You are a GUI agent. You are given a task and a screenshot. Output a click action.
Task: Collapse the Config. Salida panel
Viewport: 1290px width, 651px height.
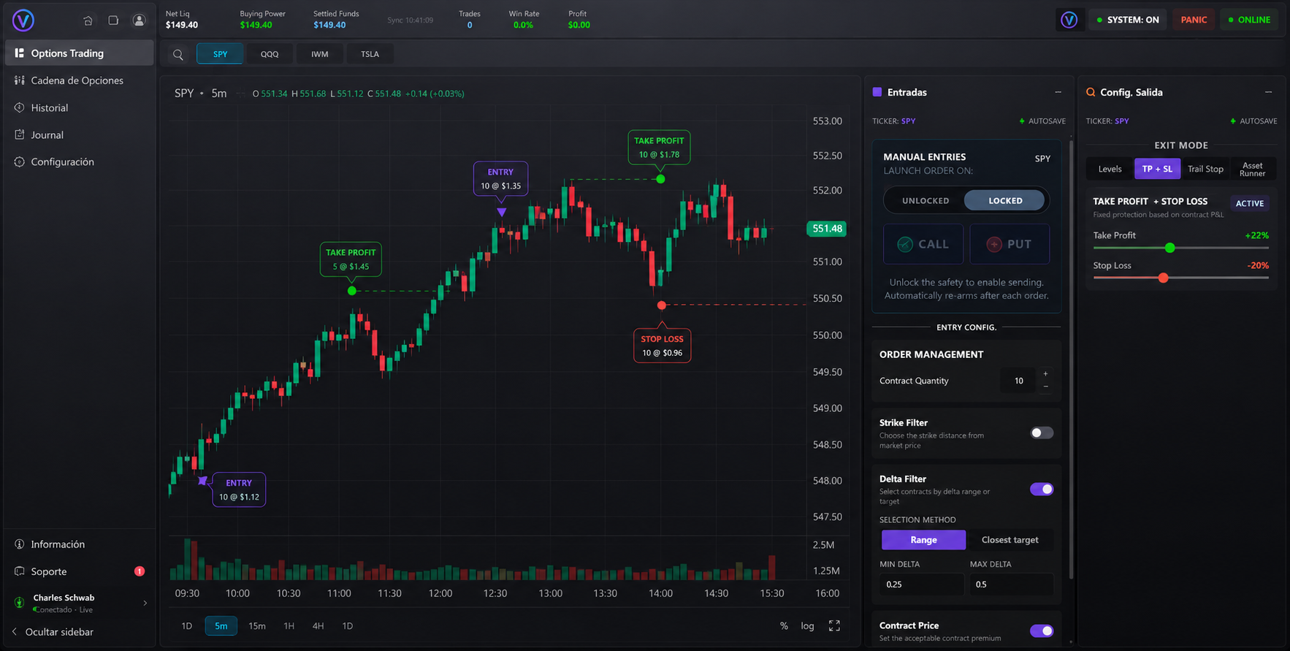(x=1269, y=92)
